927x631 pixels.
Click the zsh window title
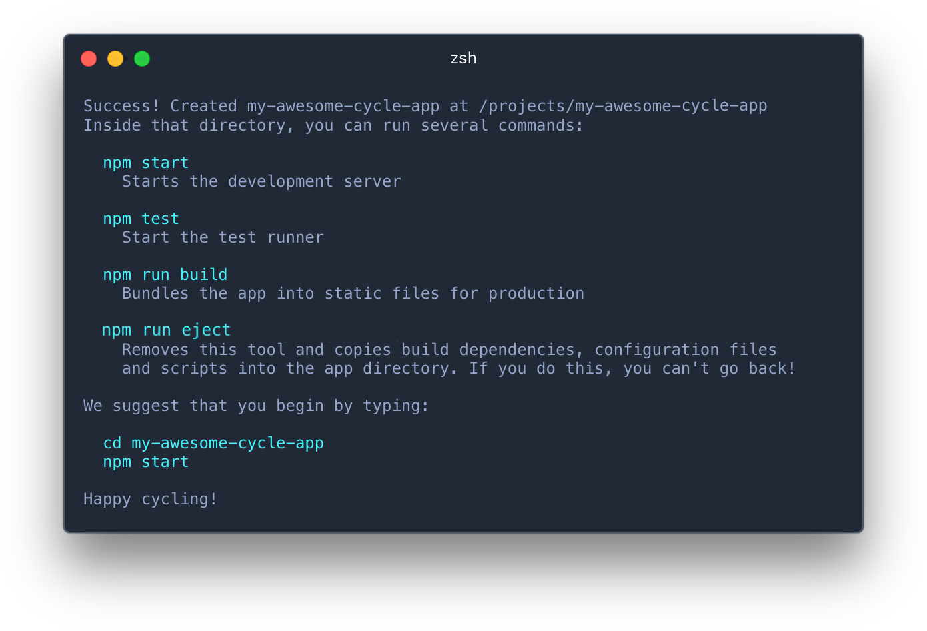463,58
